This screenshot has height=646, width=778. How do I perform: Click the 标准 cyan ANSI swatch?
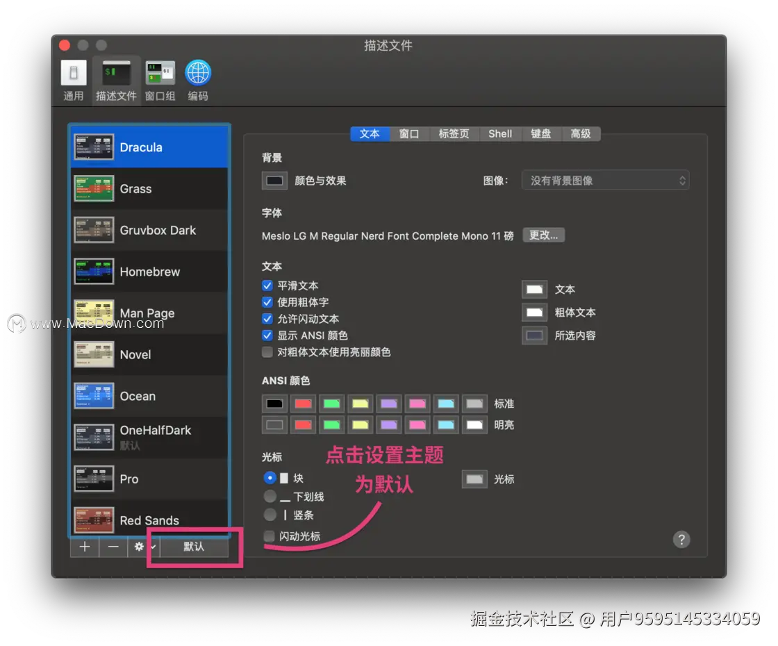(x=445, y=404)
